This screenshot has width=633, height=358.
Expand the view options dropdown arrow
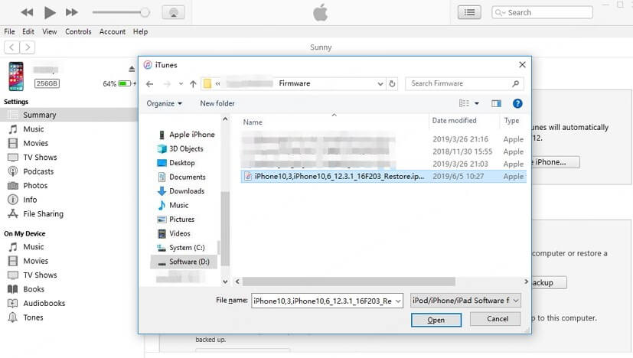coord(476,103)
